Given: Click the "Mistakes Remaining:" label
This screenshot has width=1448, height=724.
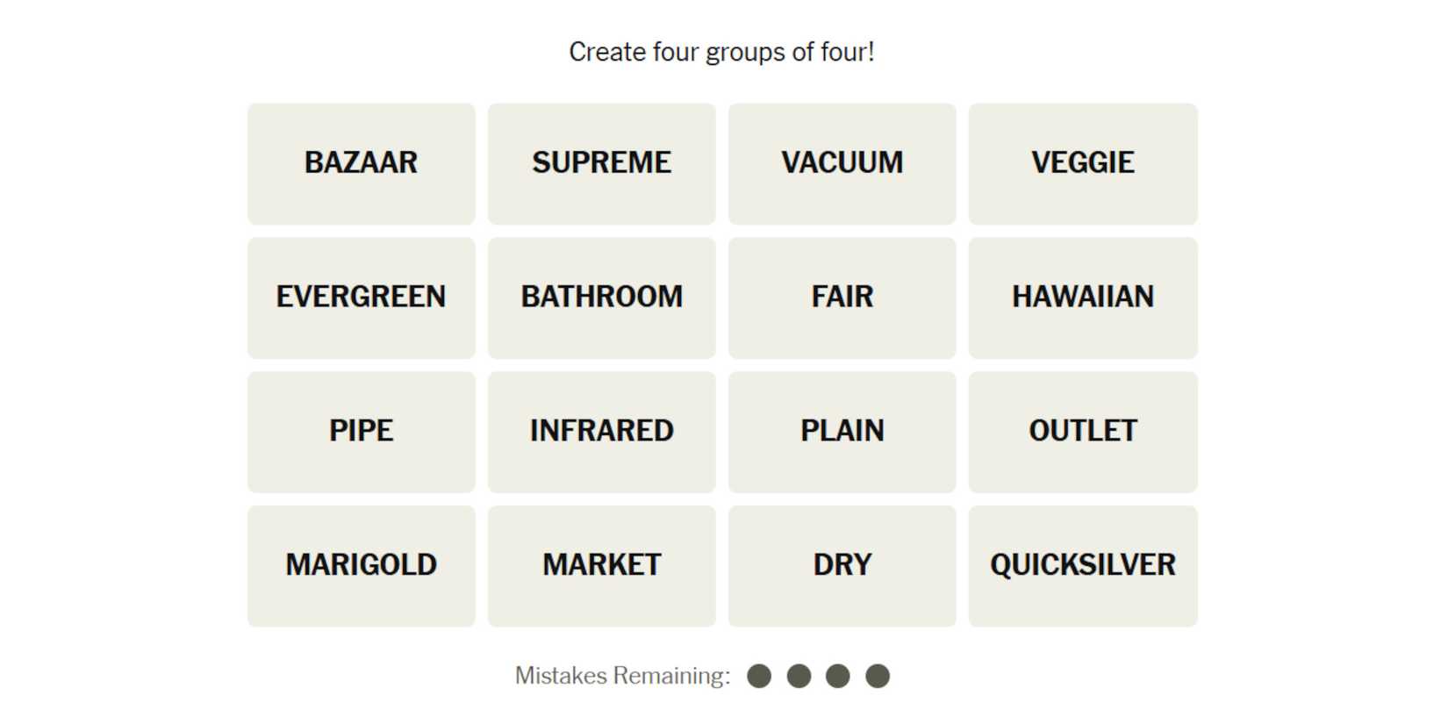Looking at the screenshot, I should [x=622, y=676].
